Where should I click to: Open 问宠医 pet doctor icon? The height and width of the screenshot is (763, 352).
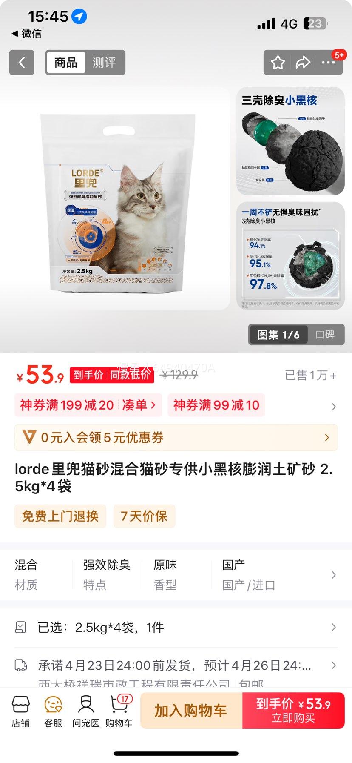pyautogui.click(x=86, y=711)
